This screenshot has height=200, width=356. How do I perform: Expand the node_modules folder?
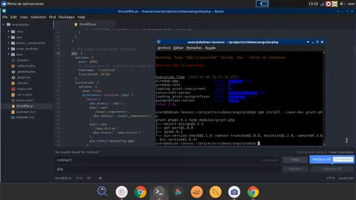point(8,49)
